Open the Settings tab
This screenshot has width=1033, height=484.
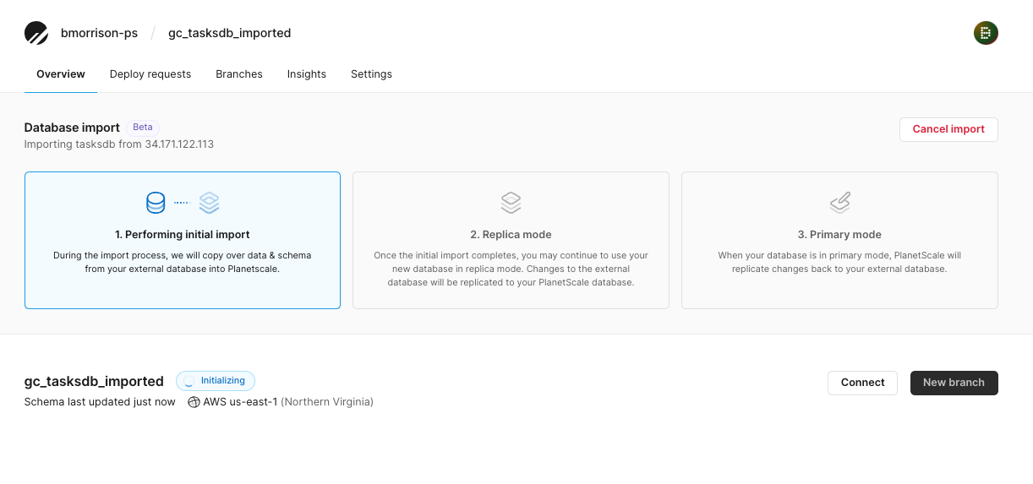point(371,74)
